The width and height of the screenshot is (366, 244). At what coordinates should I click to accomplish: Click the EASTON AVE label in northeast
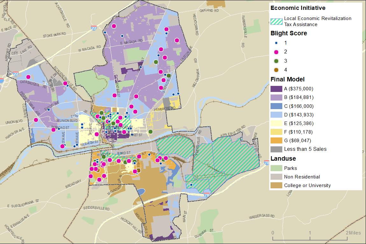[x=186, y=54]
